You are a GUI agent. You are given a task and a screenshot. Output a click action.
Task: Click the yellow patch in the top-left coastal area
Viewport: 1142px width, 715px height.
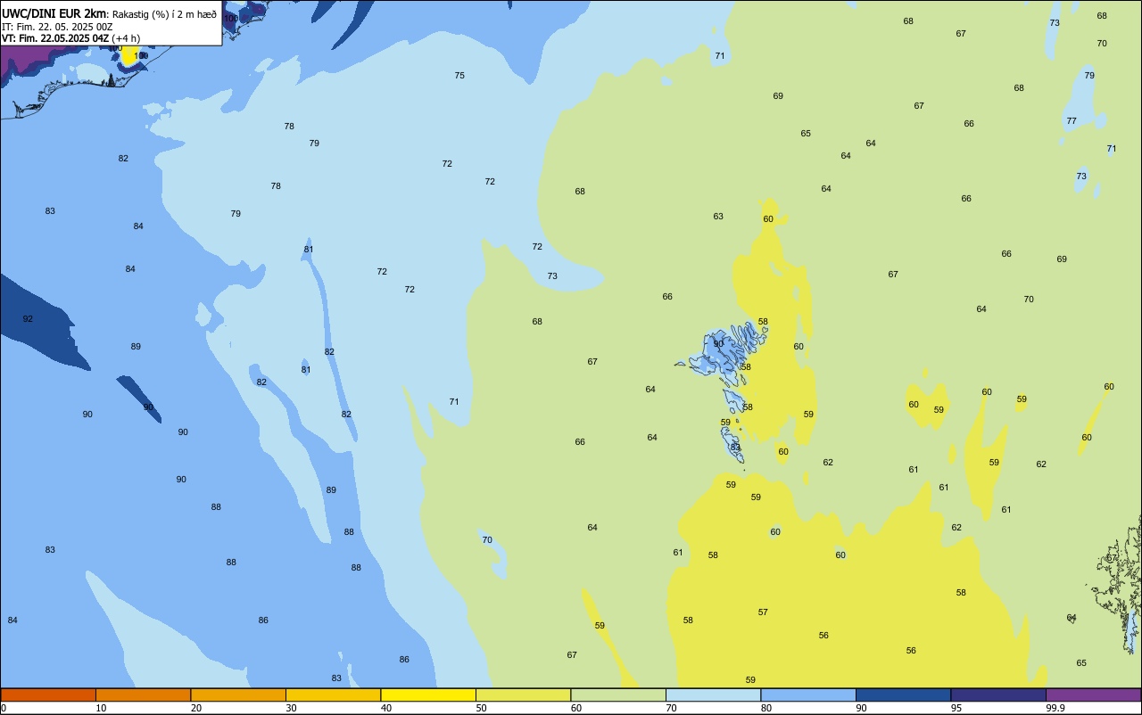click(130, 55)
